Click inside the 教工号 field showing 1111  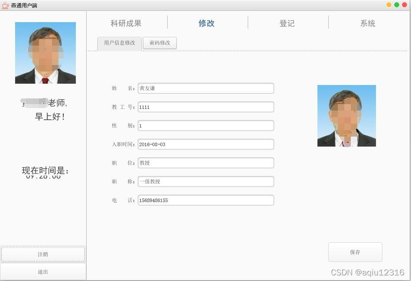tap(205, 107)
